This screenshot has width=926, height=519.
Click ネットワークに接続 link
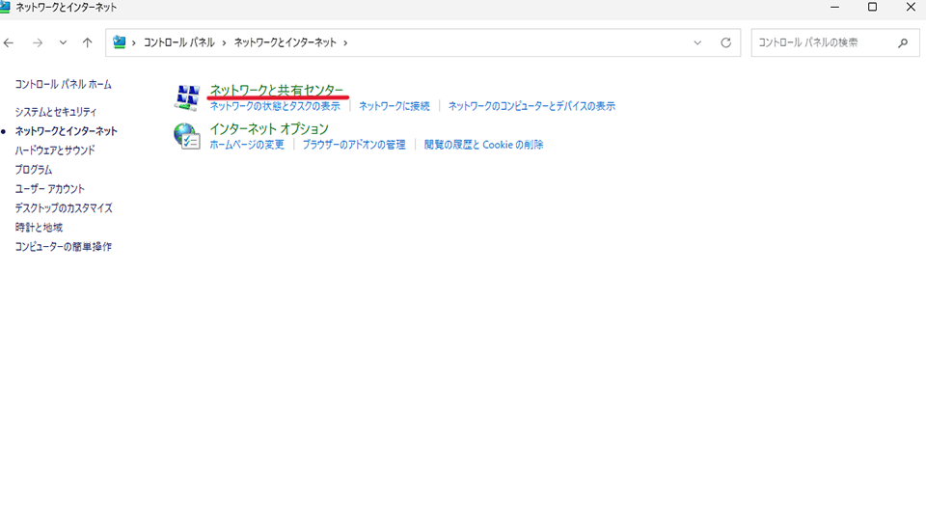[394, 106]
